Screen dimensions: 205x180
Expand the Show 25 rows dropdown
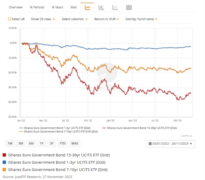tap(43, 19)
